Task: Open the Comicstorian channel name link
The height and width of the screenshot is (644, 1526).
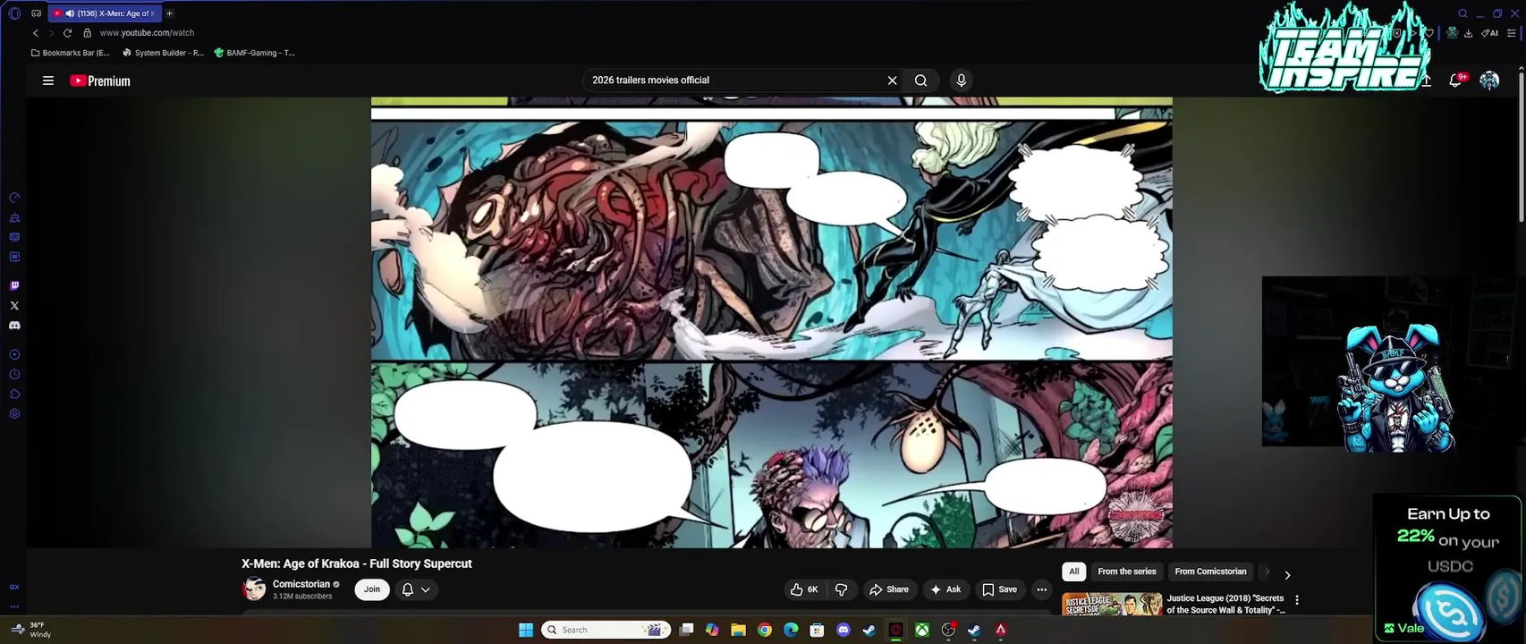Action: pyautogui.click(x=301, y=584)
